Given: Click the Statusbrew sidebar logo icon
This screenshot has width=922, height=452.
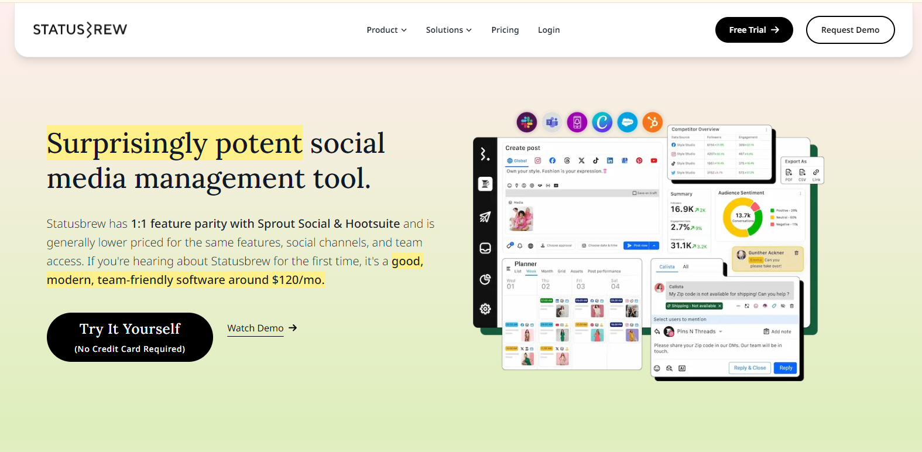Looking at the screenshot, I should pyautogui.click(x=485, y=154).
